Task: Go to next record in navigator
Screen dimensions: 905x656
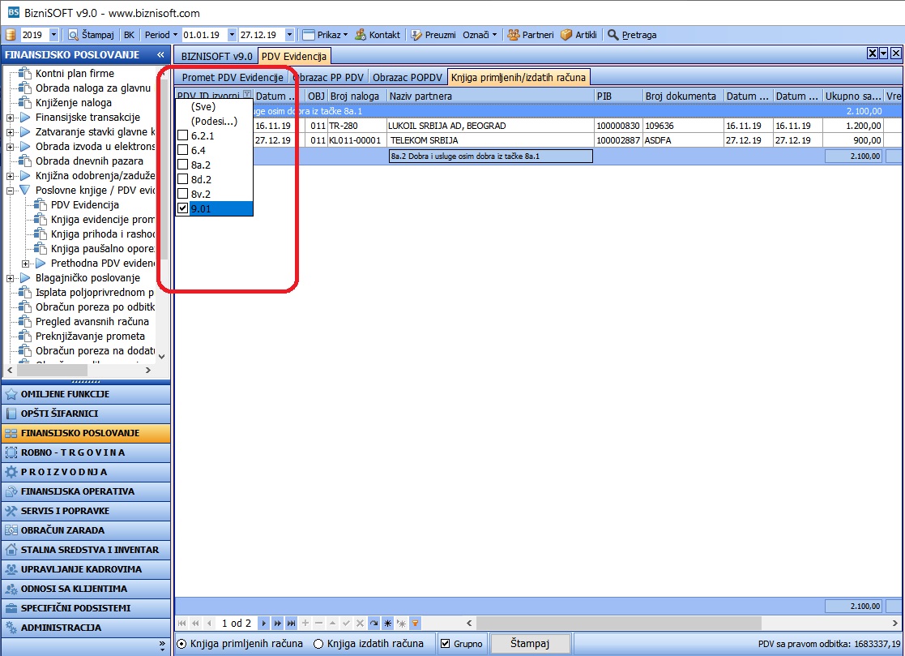Action: [x=264, y=623]
